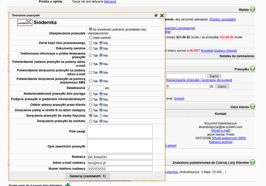This screenshot has height=186, width=266.
Task: Click the Siódemka courier logo
Action: pyautogui.click(x=25, y=23)
